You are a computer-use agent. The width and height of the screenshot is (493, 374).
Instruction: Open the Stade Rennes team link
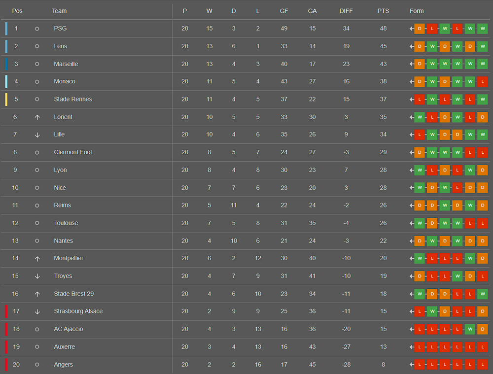coord(73,99)
